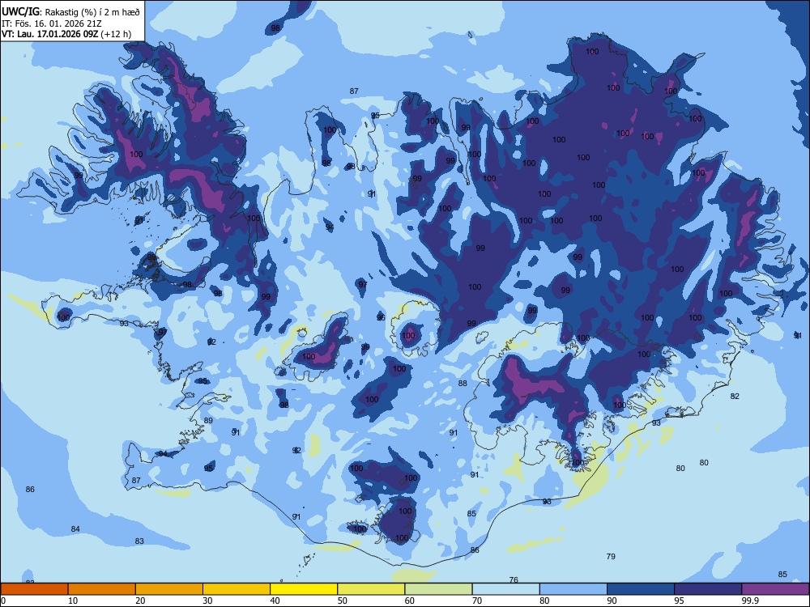Select the light blue 80–90 legend swatch
The image size is (810, 607).
(573, 589)
